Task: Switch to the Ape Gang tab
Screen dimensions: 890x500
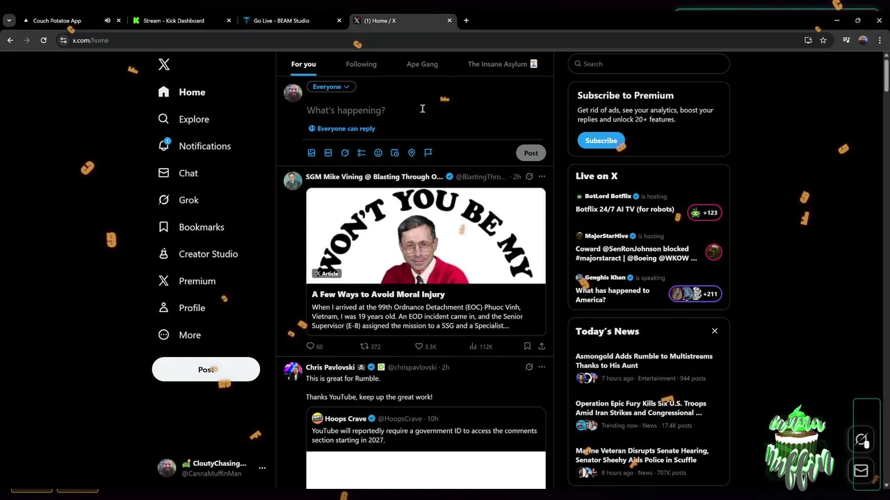Action: click(422, 64)
